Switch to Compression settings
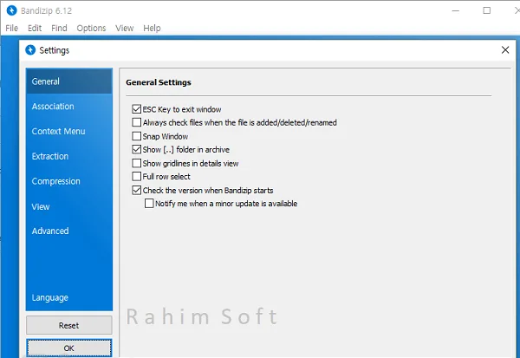 pos(69,181)
